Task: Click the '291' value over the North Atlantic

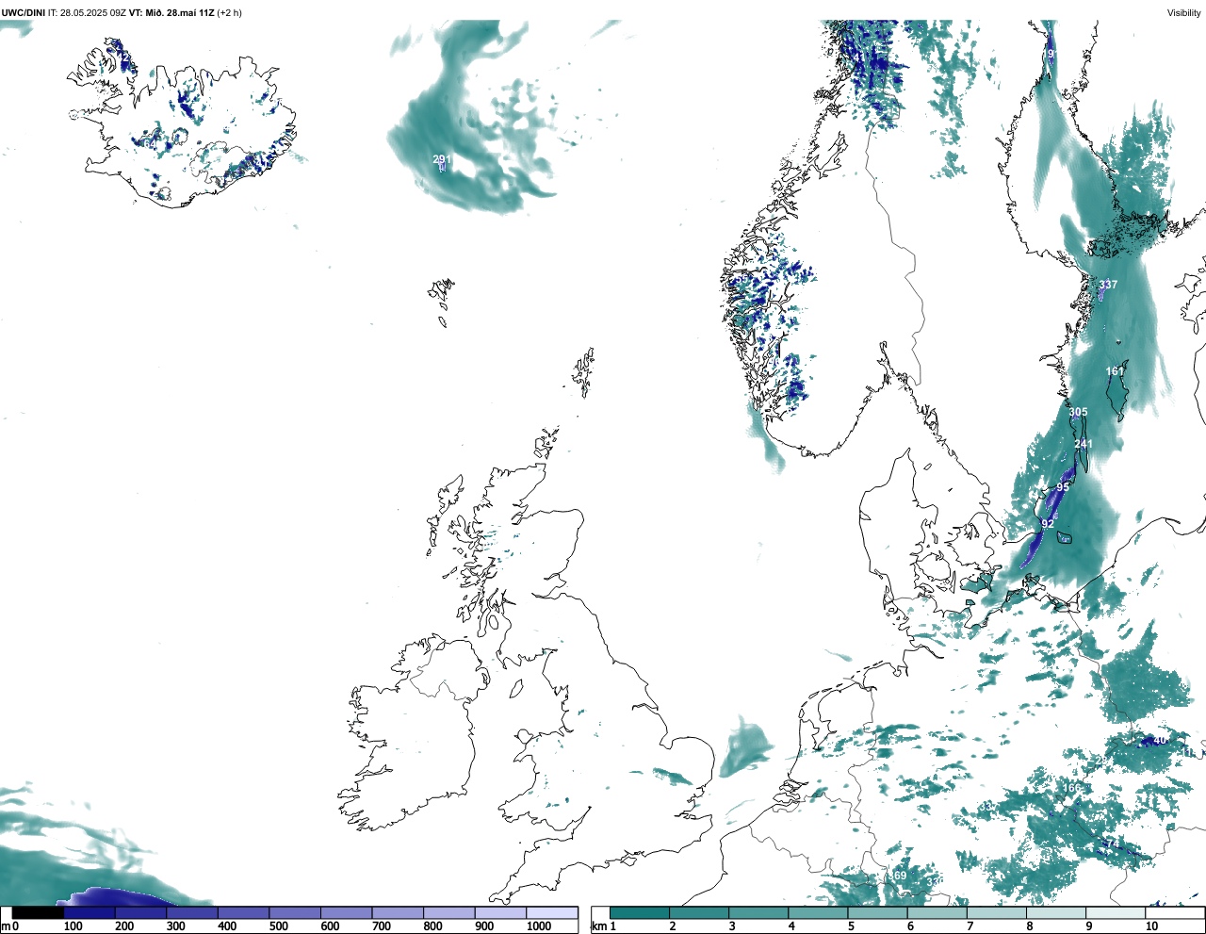Action: 442,159
